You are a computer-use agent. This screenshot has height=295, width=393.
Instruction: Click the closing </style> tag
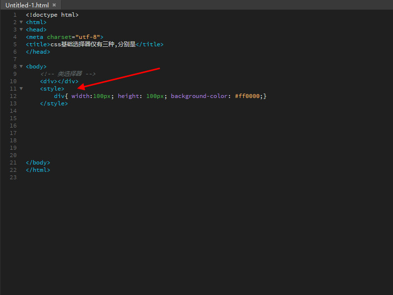click(54, 103)
